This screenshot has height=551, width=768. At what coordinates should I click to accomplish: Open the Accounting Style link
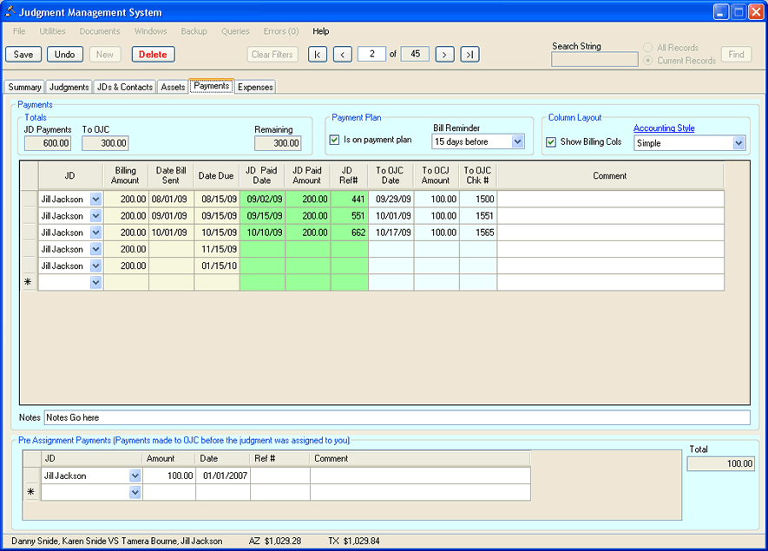tap(663, 128)
